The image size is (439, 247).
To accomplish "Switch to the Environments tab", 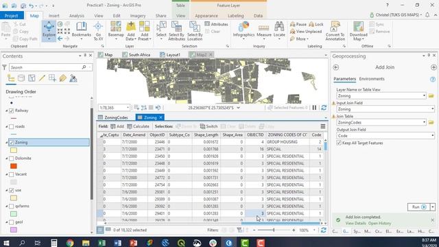I will click(372, 79).
